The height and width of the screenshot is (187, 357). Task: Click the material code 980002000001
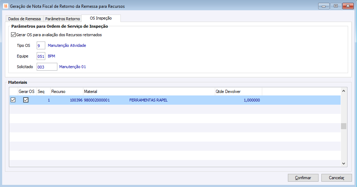97,100
